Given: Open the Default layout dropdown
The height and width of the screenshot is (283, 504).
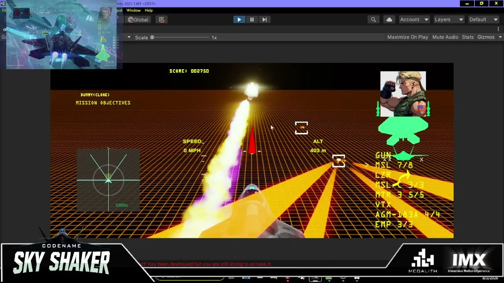Looking at the screenshot, I should point(484,20).
